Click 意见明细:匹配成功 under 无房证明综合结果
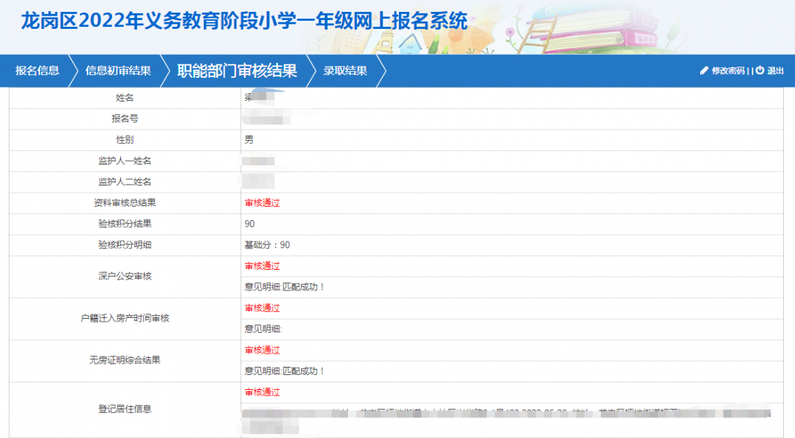The width and height of the screenshot is (795, 438). coord(285,371)
